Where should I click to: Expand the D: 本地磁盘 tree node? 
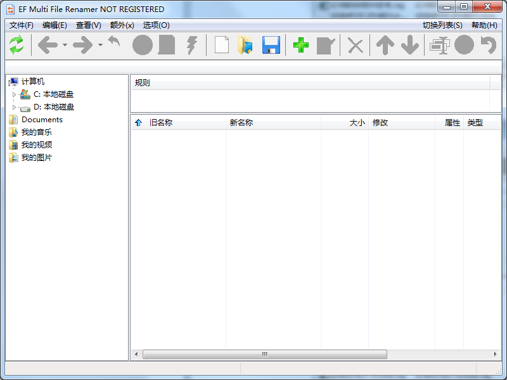(14, 107)
